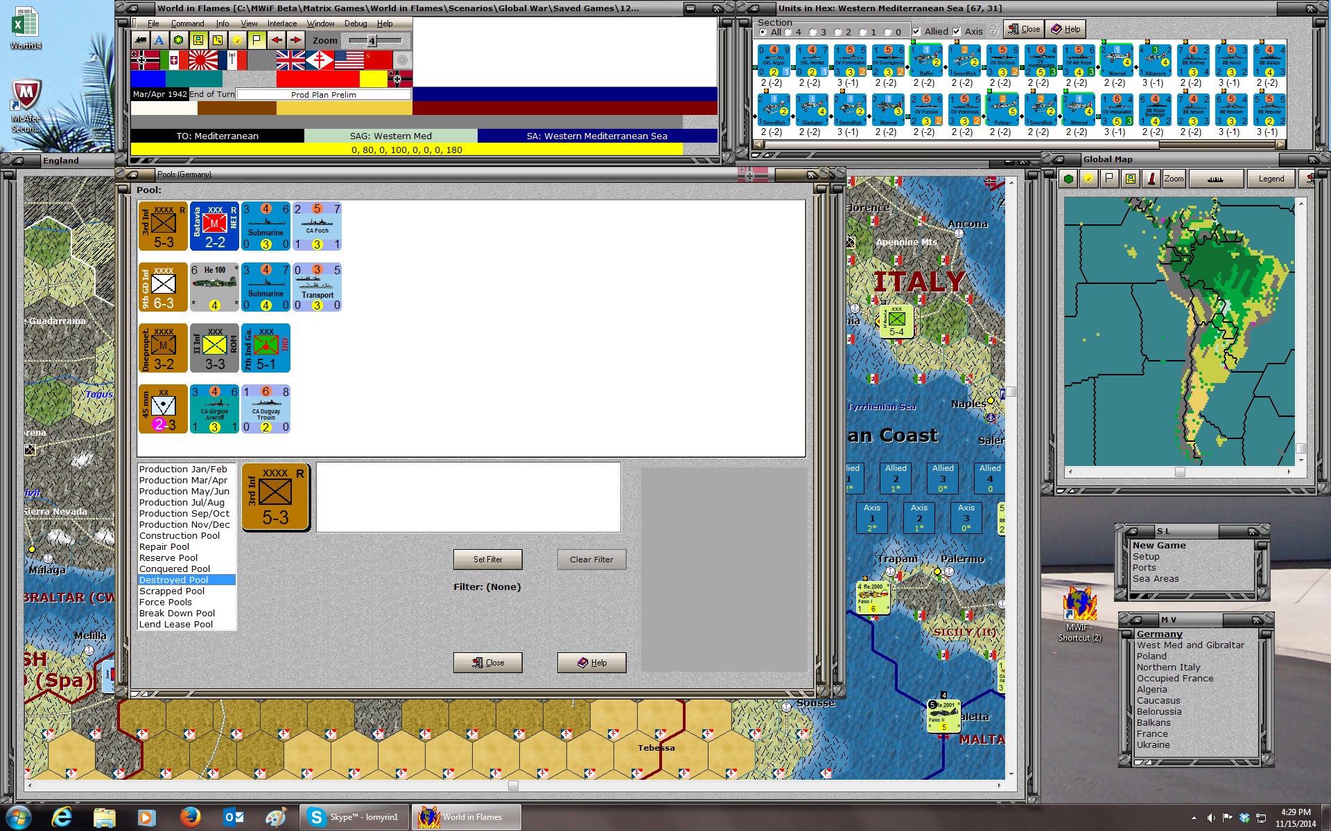1331x831 pixels.
Task: Select the British Union Jack flag
Action: pyautogui.click(x=290, y=60)
